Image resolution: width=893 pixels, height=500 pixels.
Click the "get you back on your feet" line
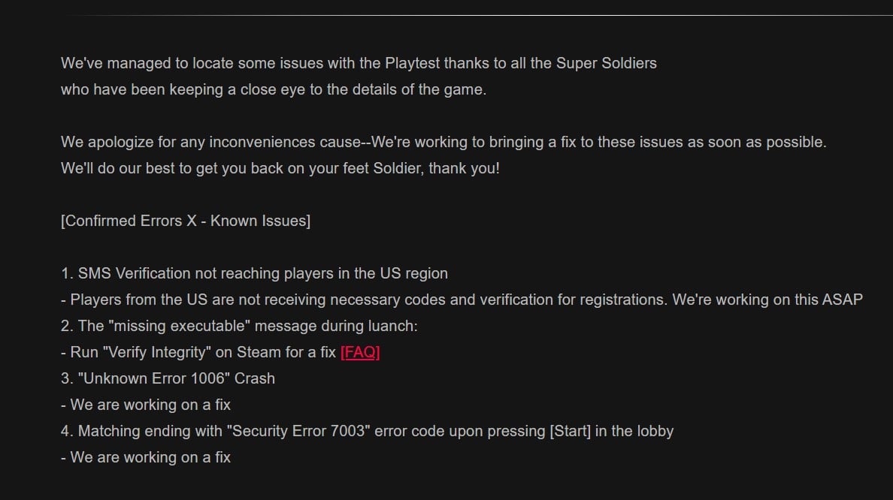pos(280,168)
